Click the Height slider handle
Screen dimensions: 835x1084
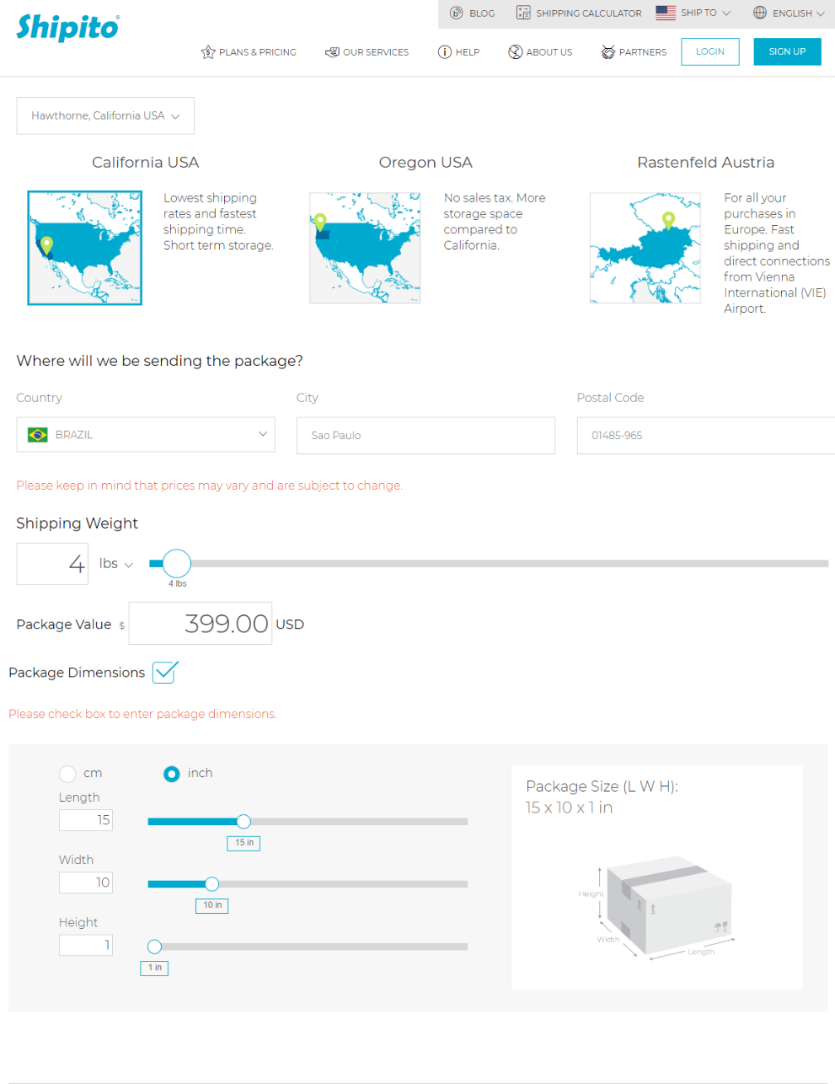coord(154,947)
